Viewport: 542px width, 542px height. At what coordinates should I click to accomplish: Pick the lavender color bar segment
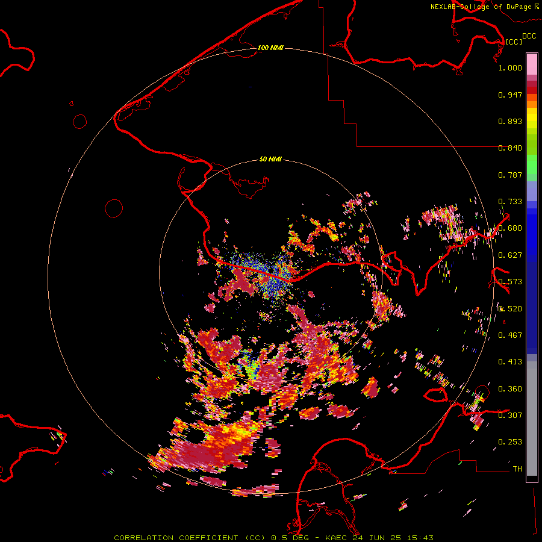(532, 191)
